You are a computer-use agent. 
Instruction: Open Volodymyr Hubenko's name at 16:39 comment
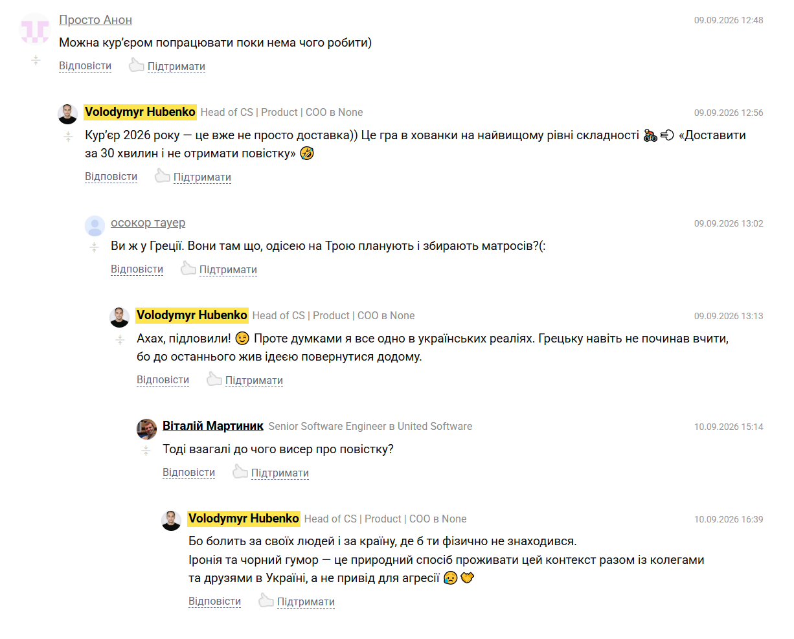pyautogui.click(x=244, y=519)
